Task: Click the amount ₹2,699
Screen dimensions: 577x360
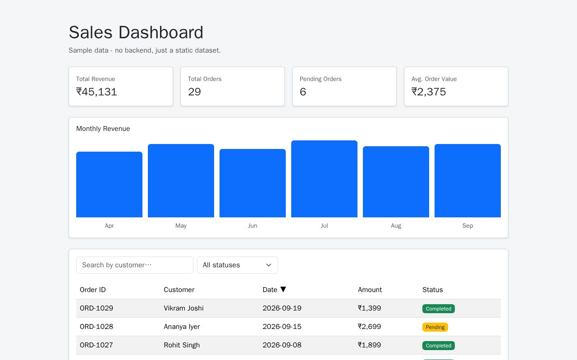Action: [370, 327]
